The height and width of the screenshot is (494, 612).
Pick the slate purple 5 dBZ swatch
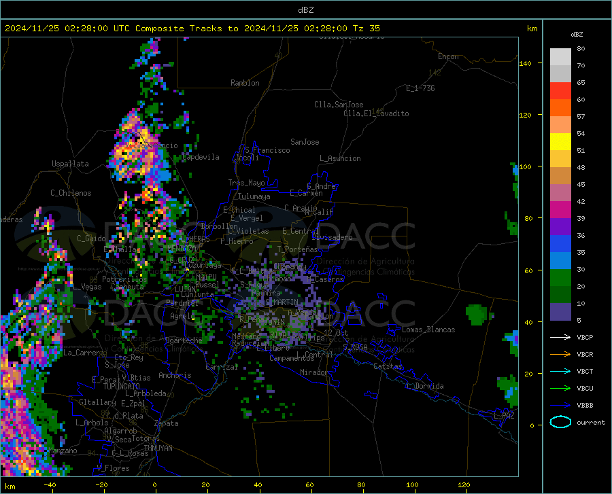(x=560, y=312)
